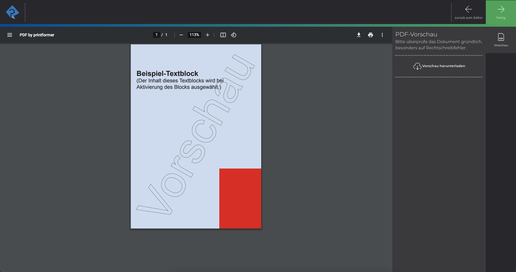Toggle fit to page view

223,35
